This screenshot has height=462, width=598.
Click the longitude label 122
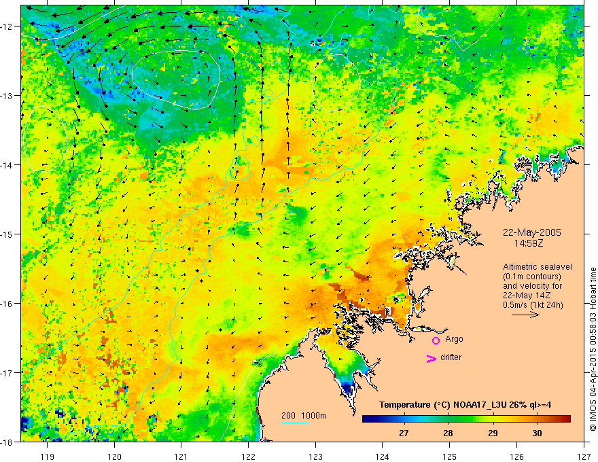[248, 457]
